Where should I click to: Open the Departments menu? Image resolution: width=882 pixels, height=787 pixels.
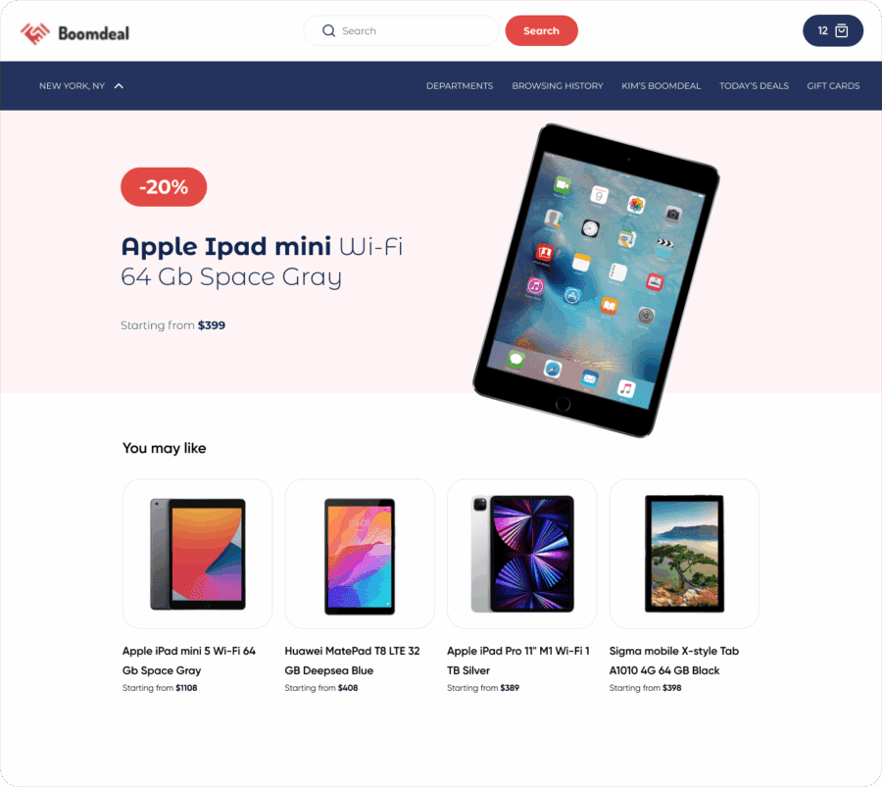pos(460,86)
